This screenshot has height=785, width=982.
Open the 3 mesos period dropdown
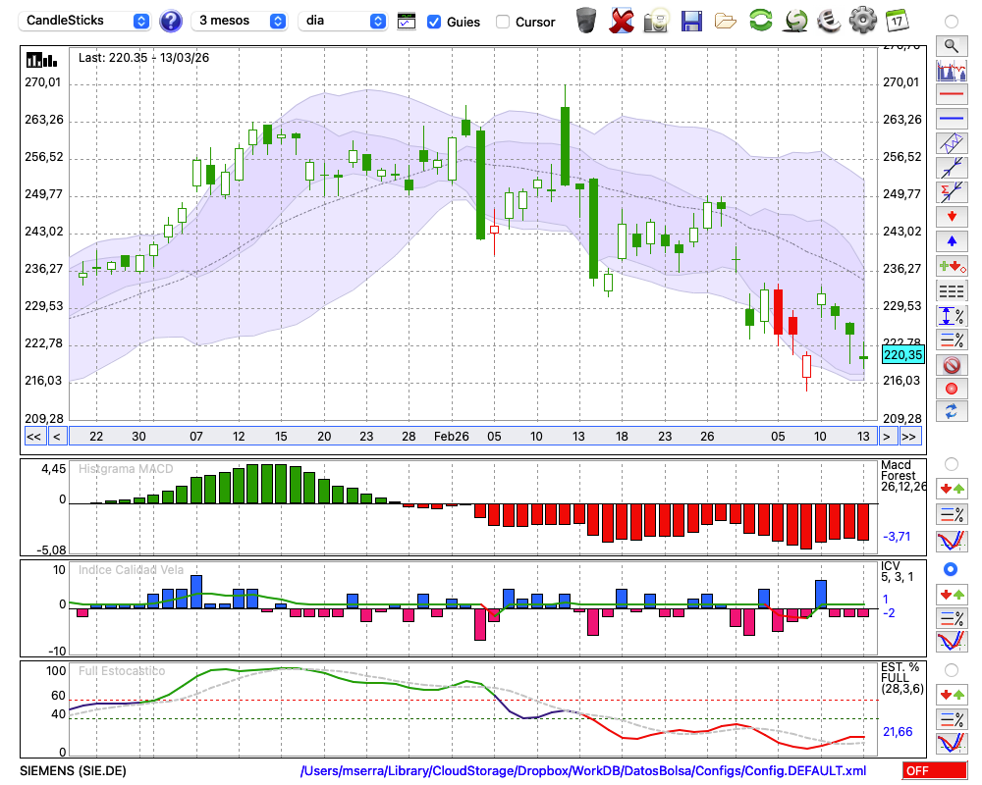(241, 21)
